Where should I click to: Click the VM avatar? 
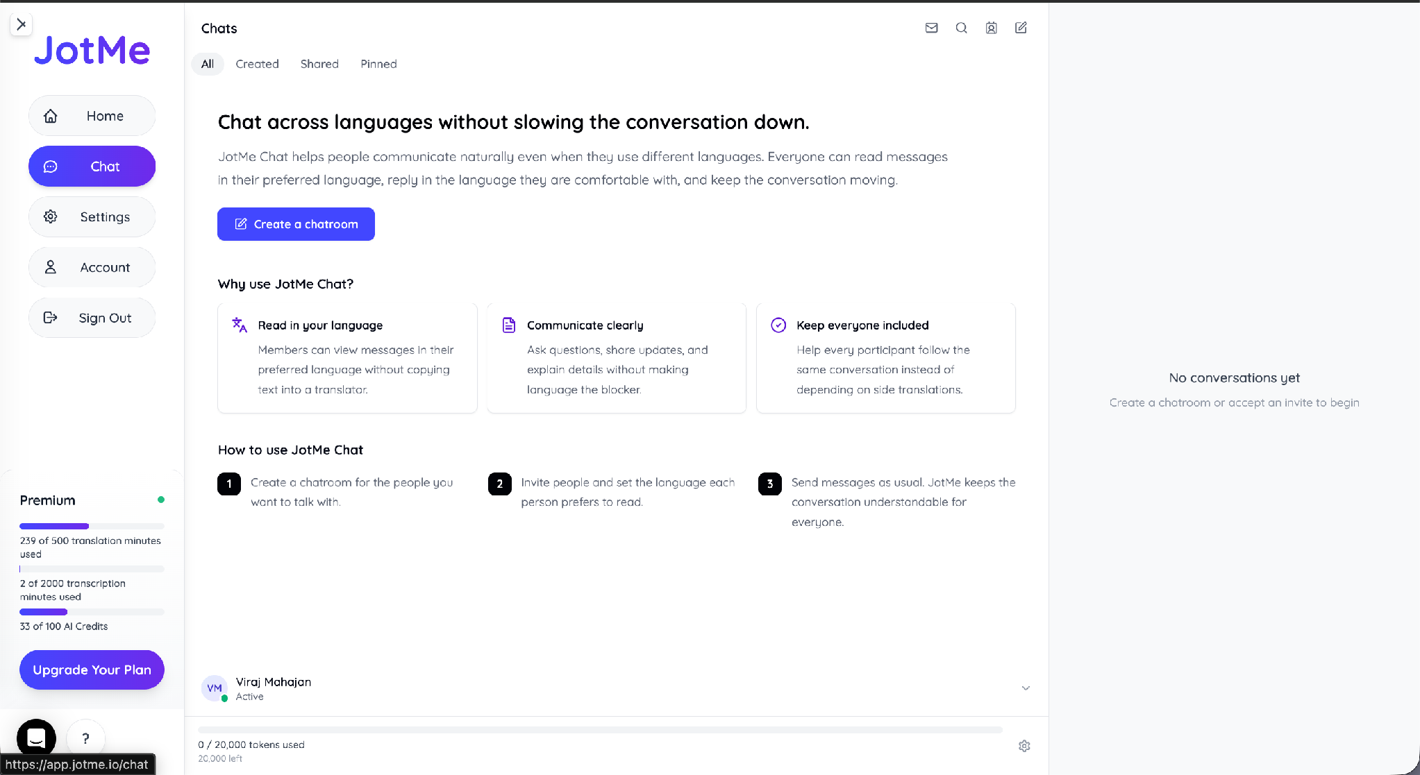point(215,688)
